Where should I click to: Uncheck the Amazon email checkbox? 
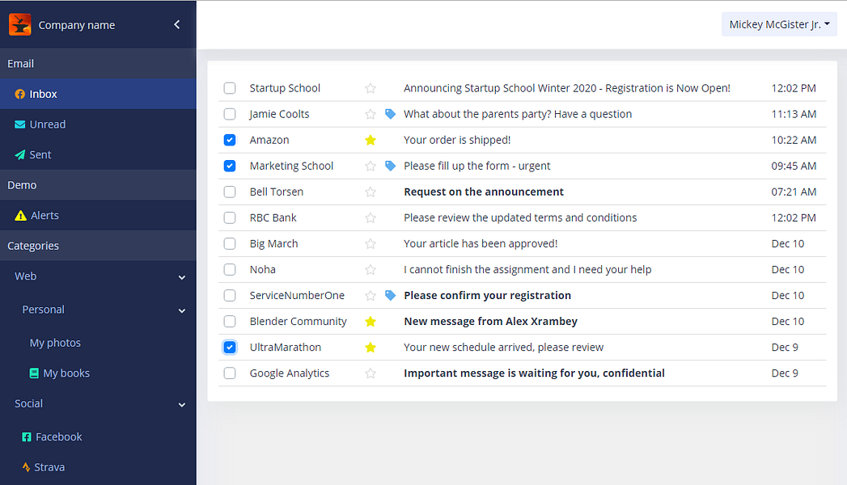pos(230,140)
